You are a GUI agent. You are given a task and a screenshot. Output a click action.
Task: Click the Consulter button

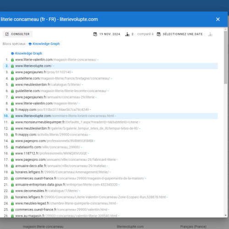point(17,34)
